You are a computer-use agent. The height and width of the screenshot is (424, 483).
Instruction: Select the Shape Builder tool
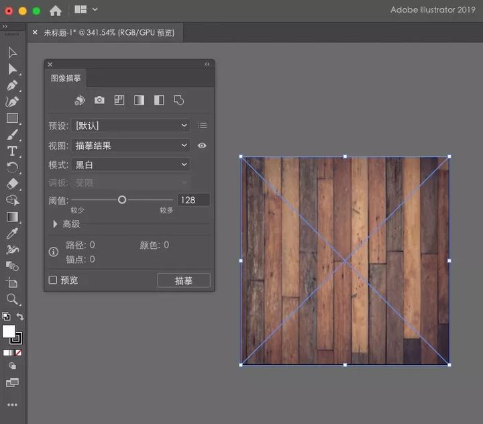12,201
